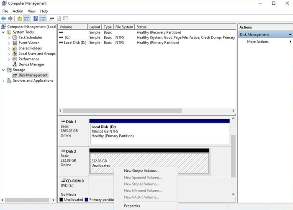Click the black Unallocated legend swatch
Screen dimensions: 293x210
[61, 200]
